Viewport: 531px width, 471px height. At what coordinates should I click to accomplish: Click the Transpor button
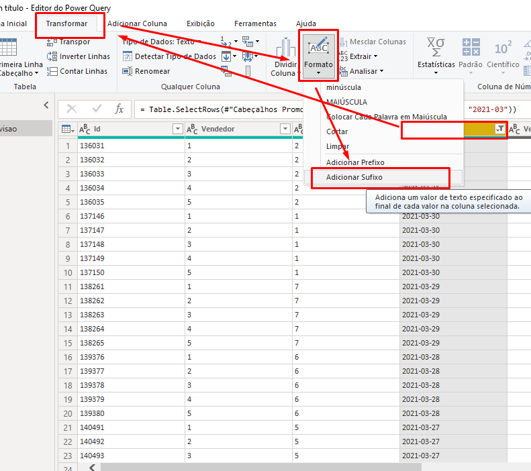click(68, 42)
